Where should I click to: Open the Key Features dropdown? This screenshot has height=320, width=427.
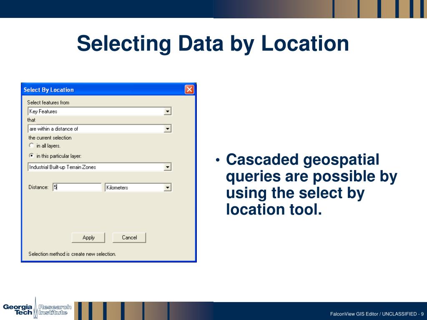168,111
